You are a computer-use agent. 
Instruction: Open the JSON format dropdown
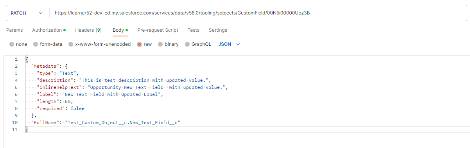click(x=229, y=44)
